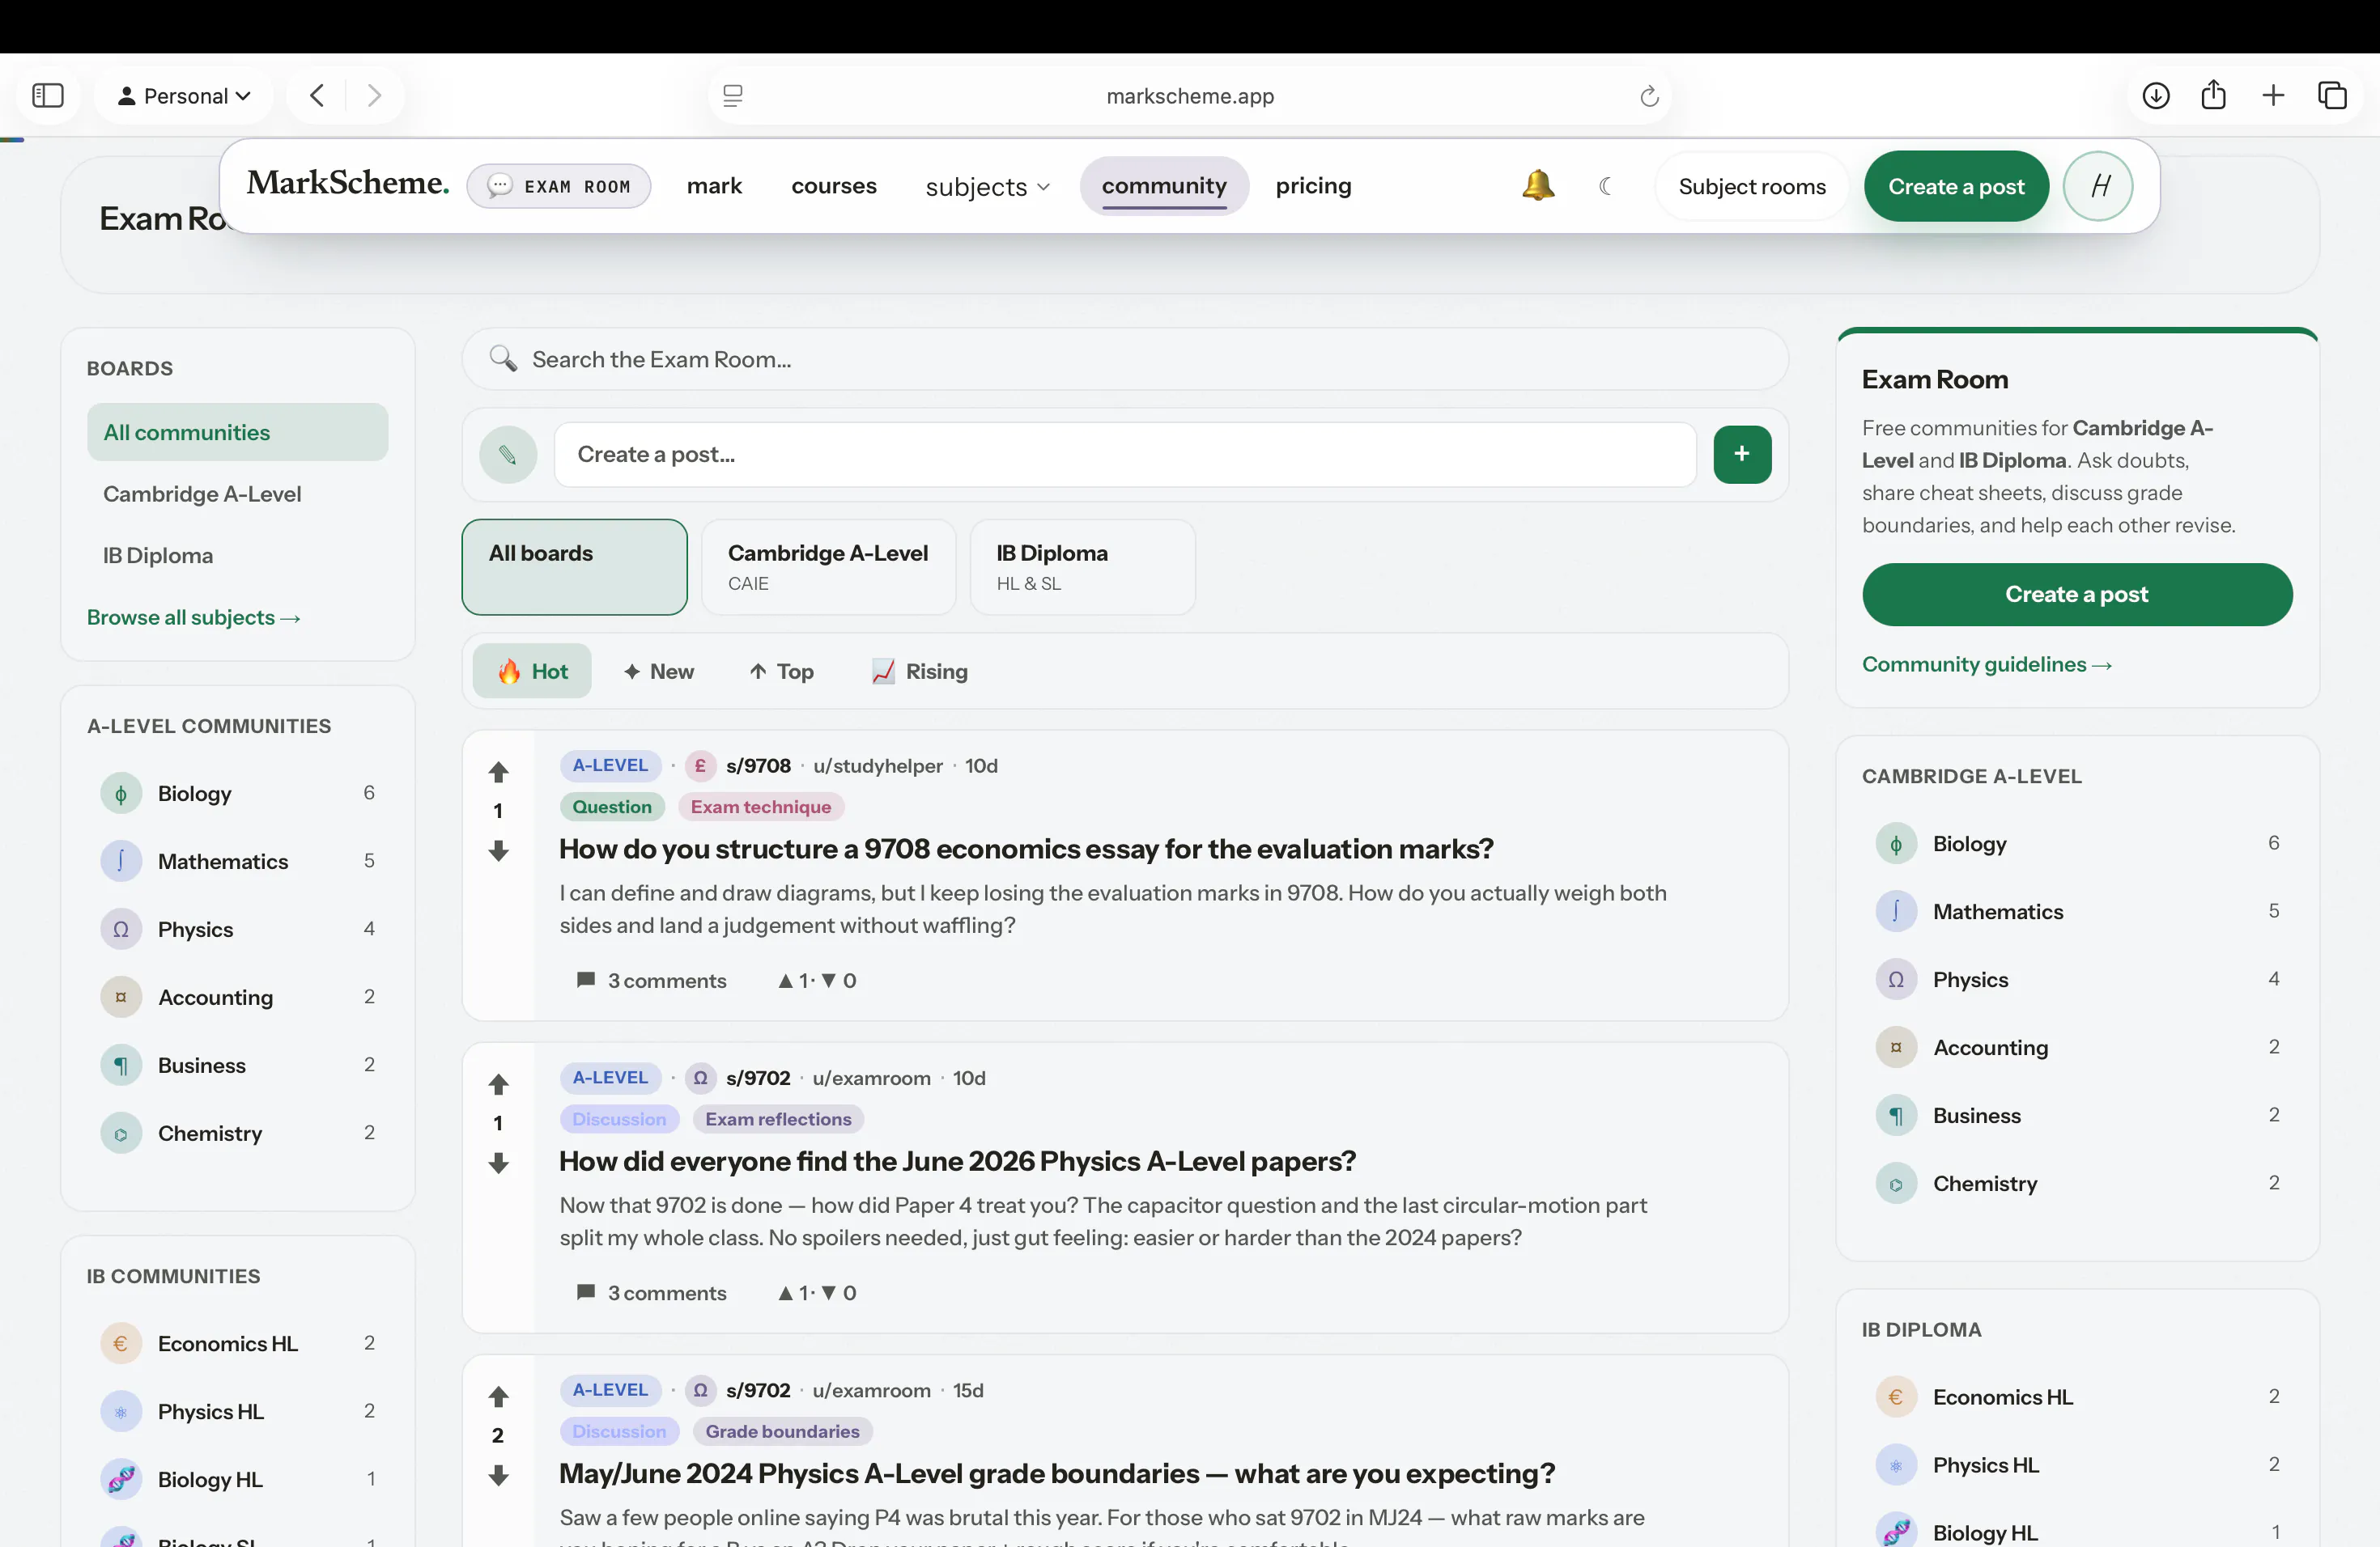This screenshot has height=1547, width=2380.
Task: Click the browser share icon
Action: click(x=2213, y=94)
